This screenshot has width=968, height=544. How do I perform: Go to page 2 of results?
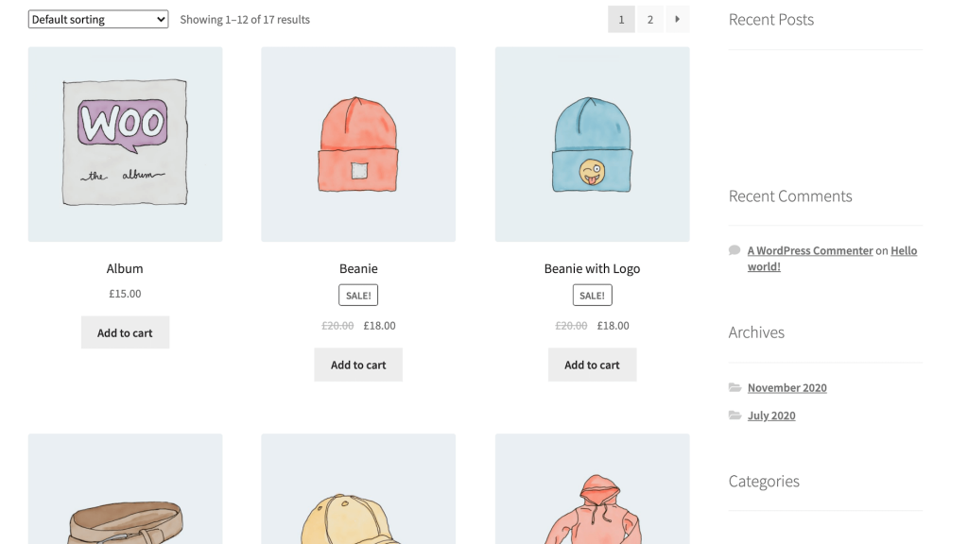tap(649, 19)
